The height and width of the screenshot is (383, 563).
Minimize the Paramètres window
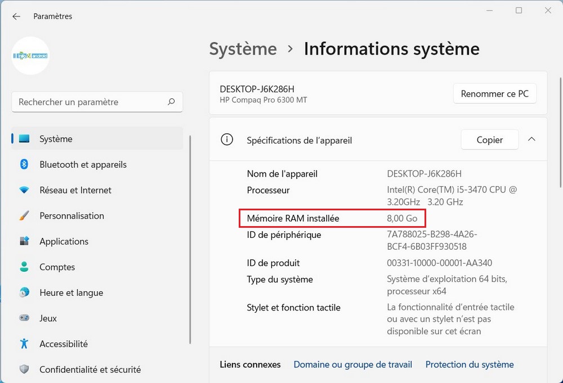coord(489,10)
